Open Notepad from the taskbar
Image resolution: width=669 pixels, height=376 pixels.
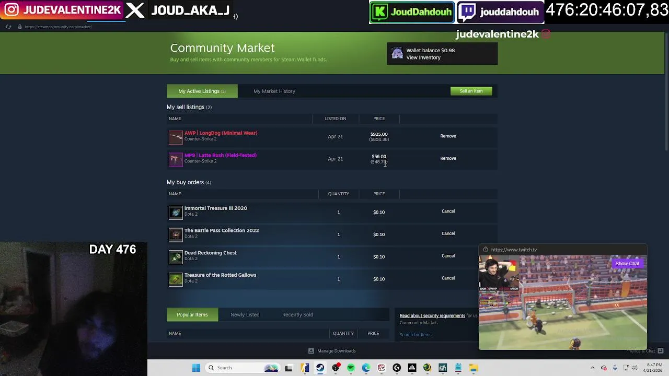click(458, 368)
